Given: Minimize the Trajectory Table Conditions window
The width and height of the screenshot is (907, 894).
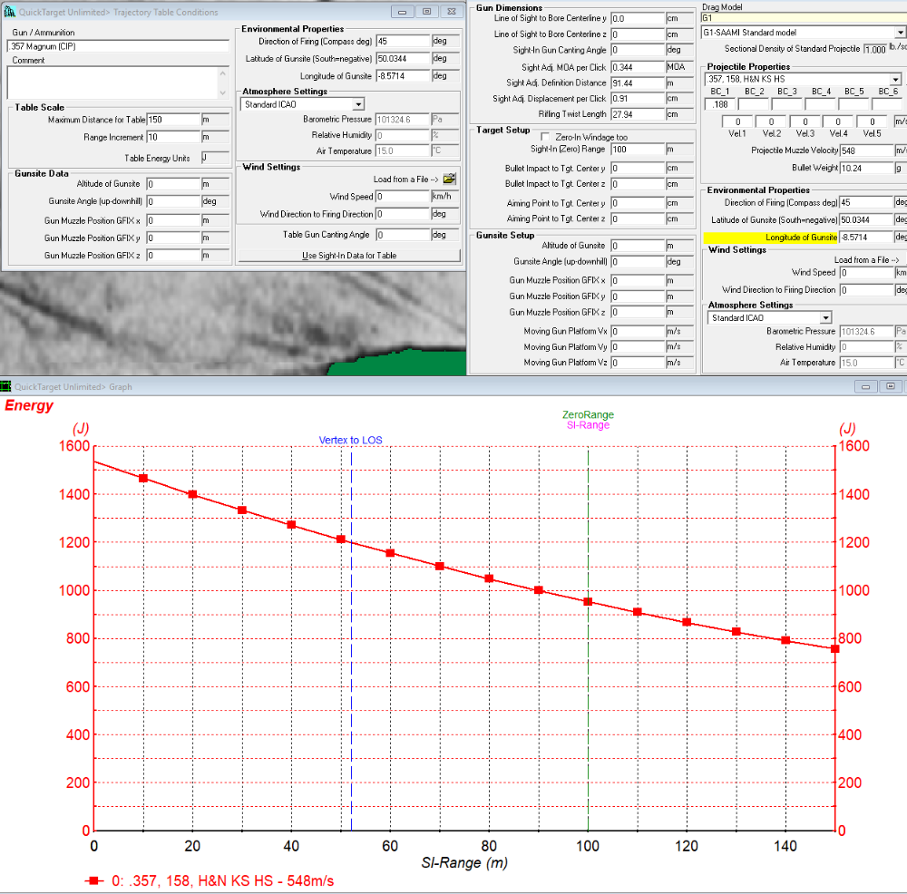Looking at the screenshot, I should tap(402, 12).
